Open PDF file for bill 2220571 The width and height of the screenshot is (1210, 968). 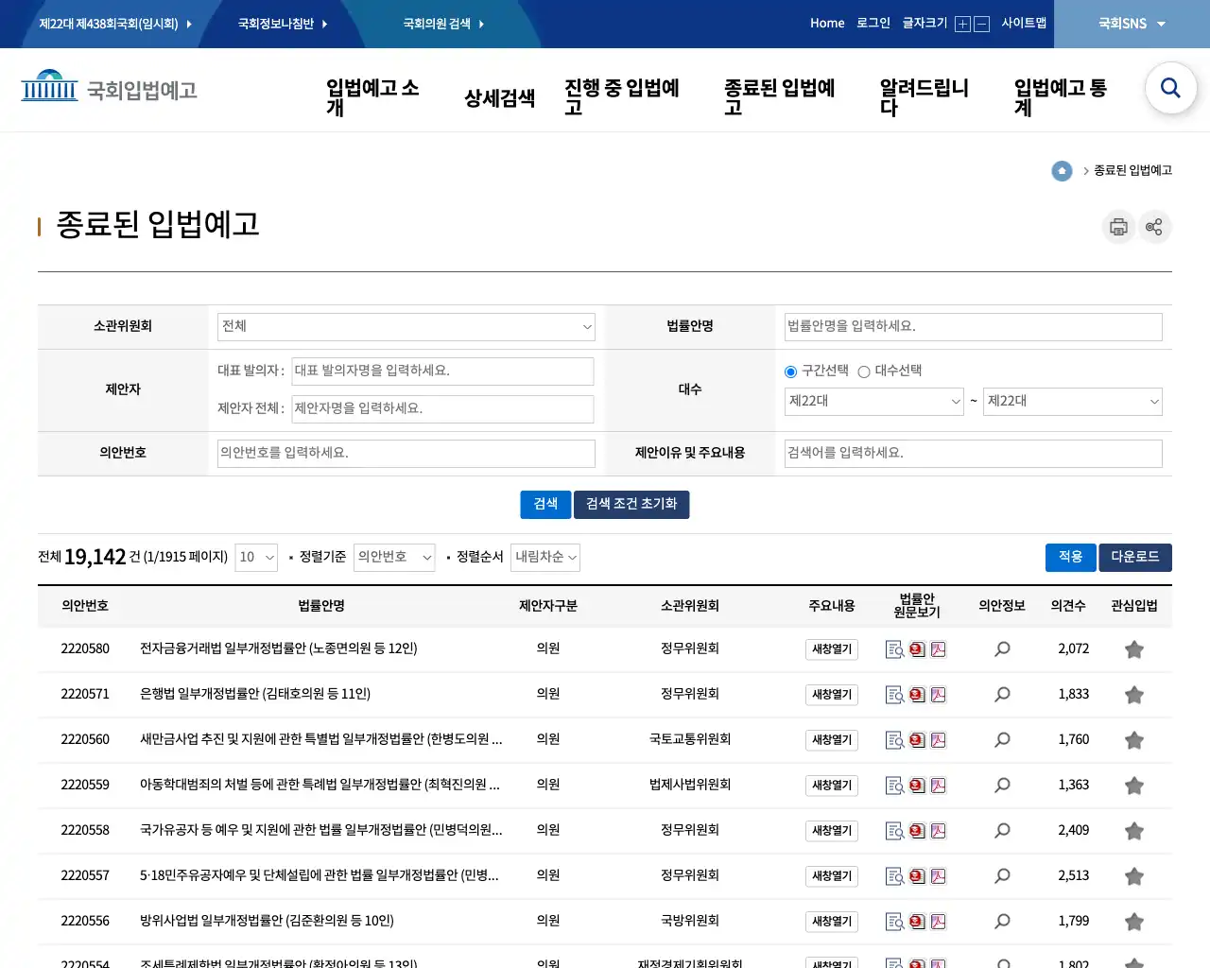coord(939,695)
